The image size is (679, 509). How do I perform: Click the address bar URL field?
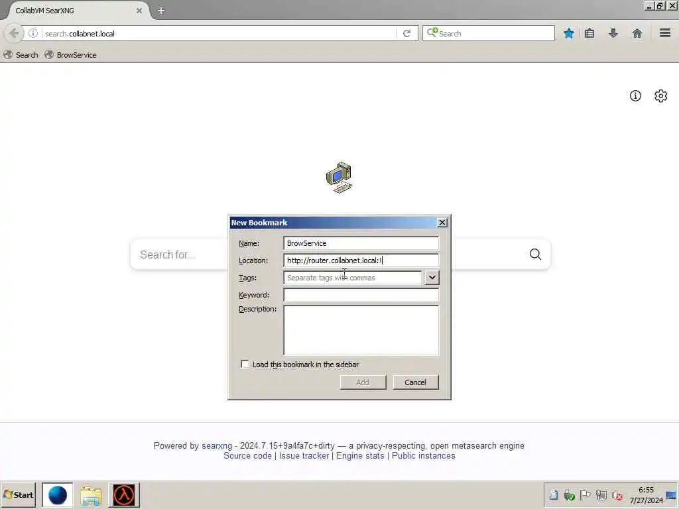pos(219,33)
